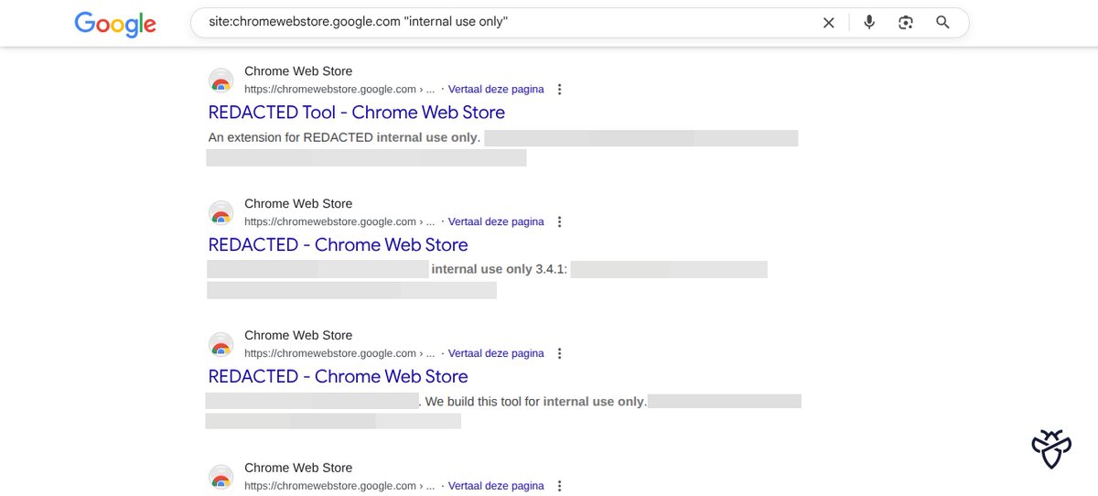
Task: Open result title above 'internal use only 3.4.1' snippet
Action: (339, 244)
